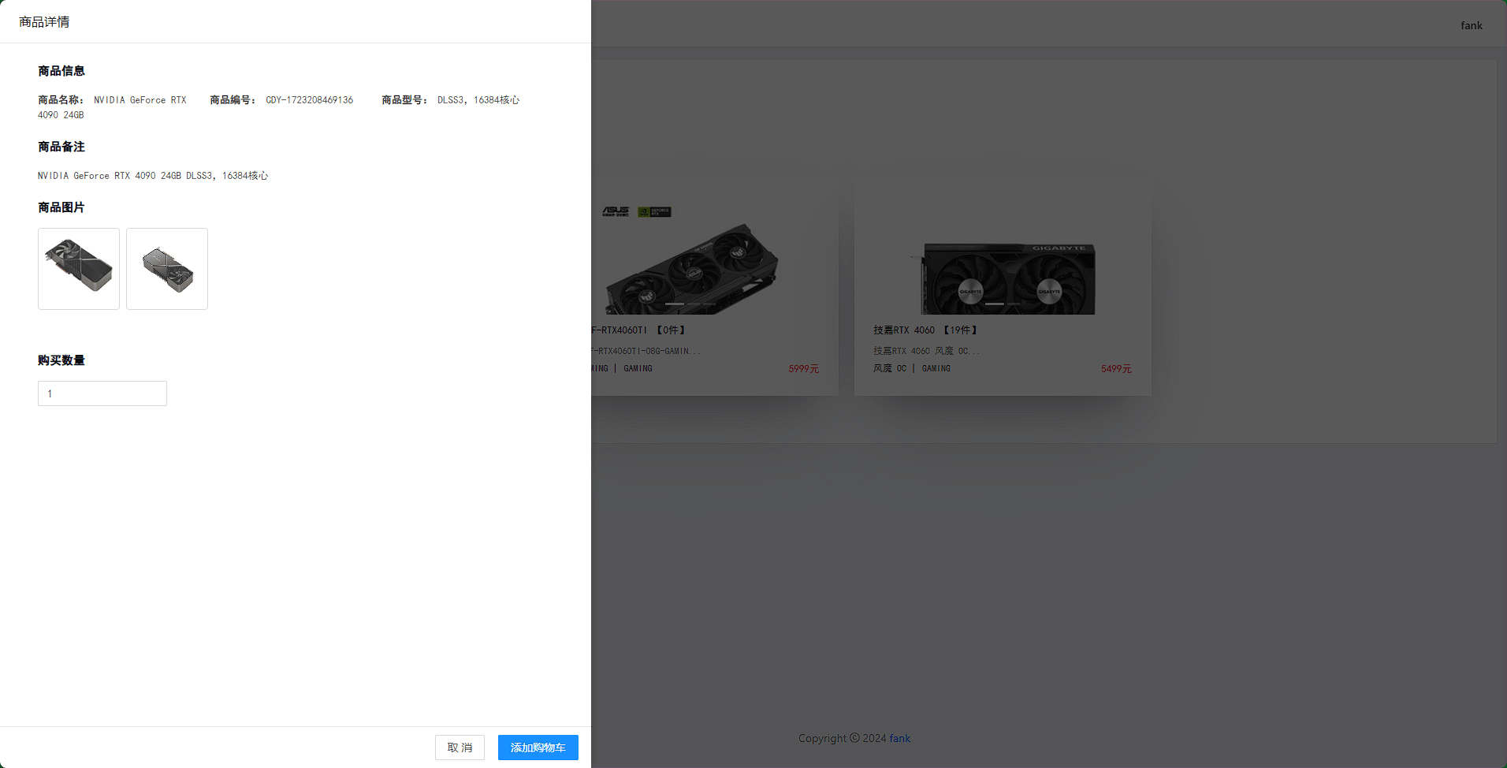The width and height of the screenshot is (1507, 768).
Task: Click the GeForce RTX green badge
Action: [x=654, y=211]
